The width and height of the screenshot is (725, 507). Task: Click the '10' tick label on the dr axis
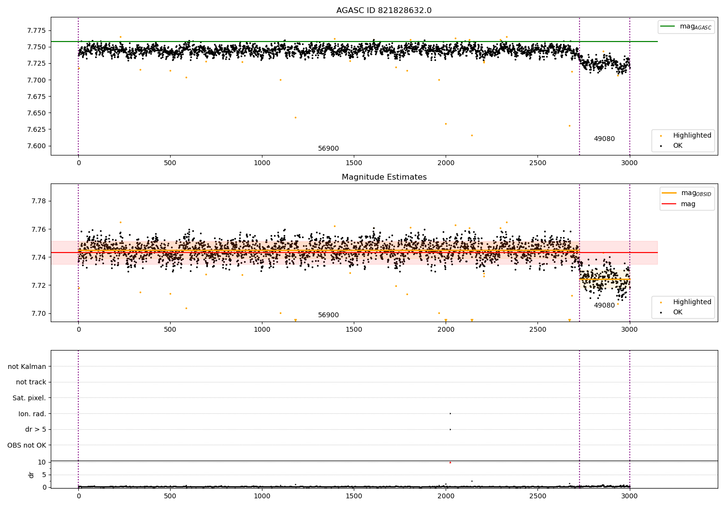[x=42, y=463]
